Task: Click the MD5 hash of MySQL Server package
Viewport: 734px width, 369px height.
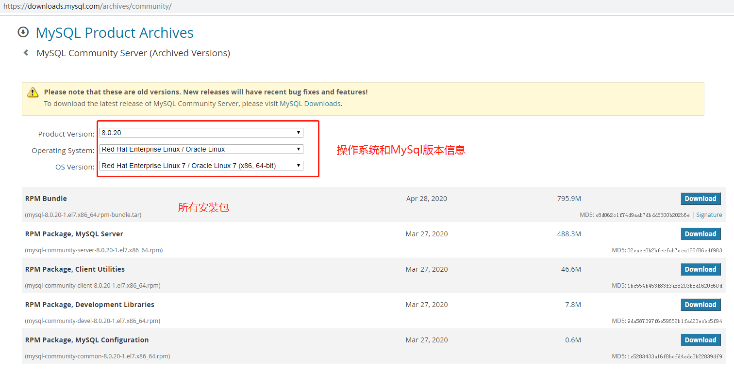Action: tap(675, 251)
